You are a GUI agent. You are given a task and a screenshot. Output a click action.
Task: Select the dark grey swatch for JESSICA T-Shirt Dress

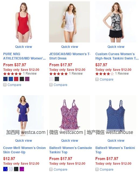pos(57,79)
